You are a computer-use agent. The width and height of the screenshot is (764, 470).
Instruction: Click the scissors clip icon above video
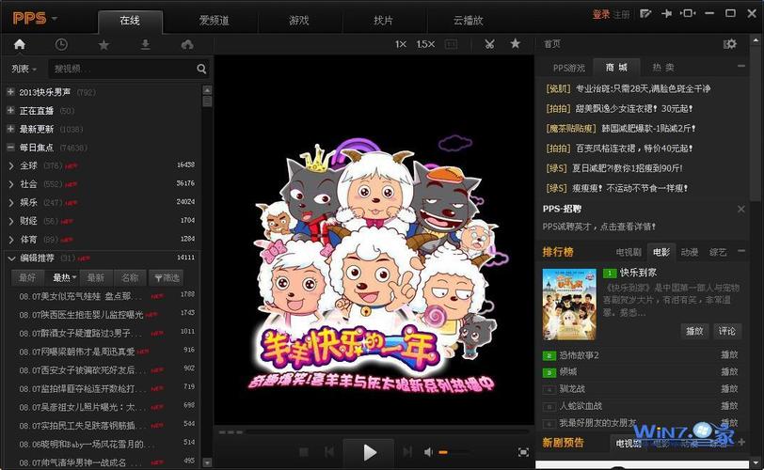coord(489,44)
